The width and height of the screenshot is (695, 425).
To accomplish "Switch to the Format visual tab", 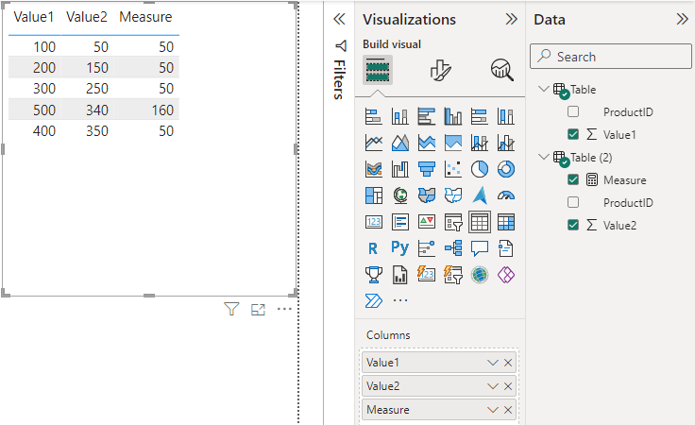I will coord(440,70).
